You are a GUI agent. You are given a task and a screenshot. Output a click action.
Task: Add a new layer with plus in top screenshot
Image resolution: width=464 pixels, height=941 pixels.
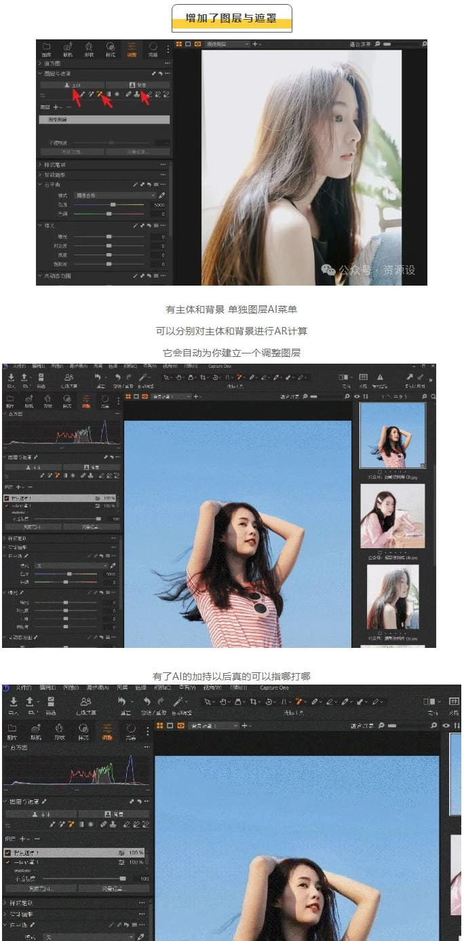(56, 107)
